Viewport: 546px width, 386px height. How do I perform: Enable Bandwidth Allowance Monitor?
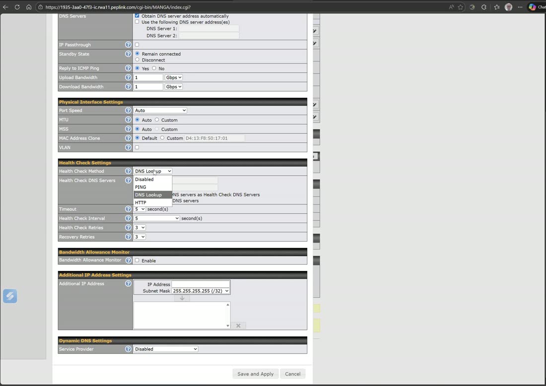click(137, 260)
